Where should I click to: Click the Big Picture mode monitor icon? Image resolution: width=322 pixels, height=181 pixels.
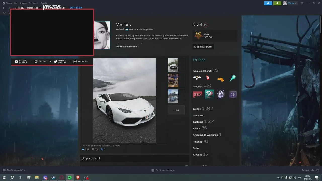pyautogui.click(x=302, y=3)
